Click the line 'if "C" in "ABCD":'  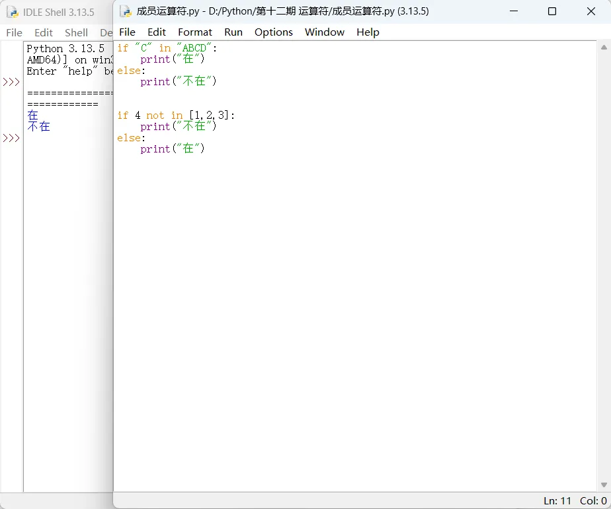click(x=167, y=48)
